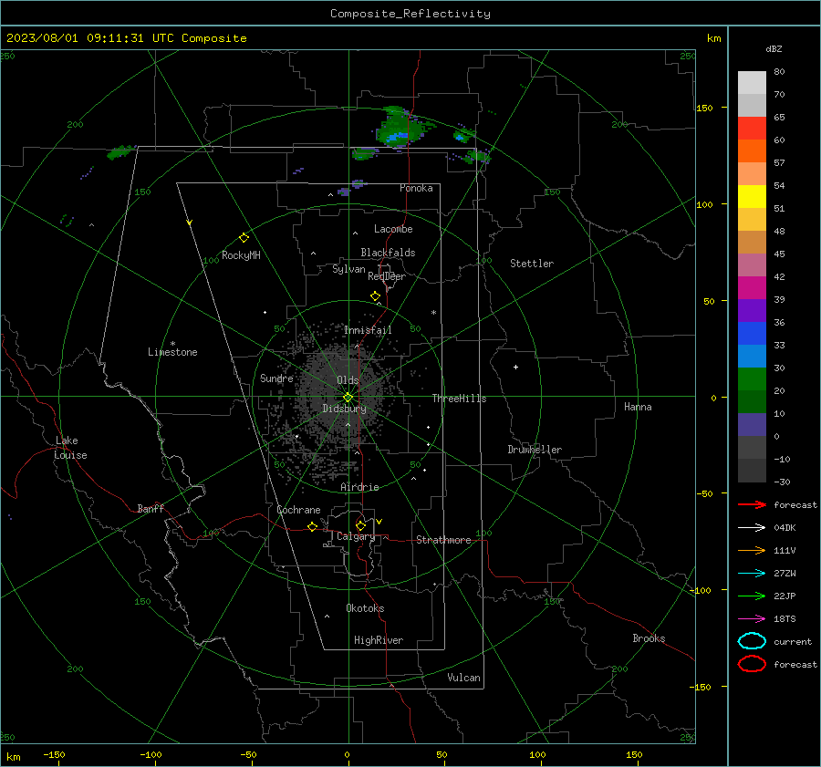
Task: Click the Calgary city label
Action: [x=356, y=536]
